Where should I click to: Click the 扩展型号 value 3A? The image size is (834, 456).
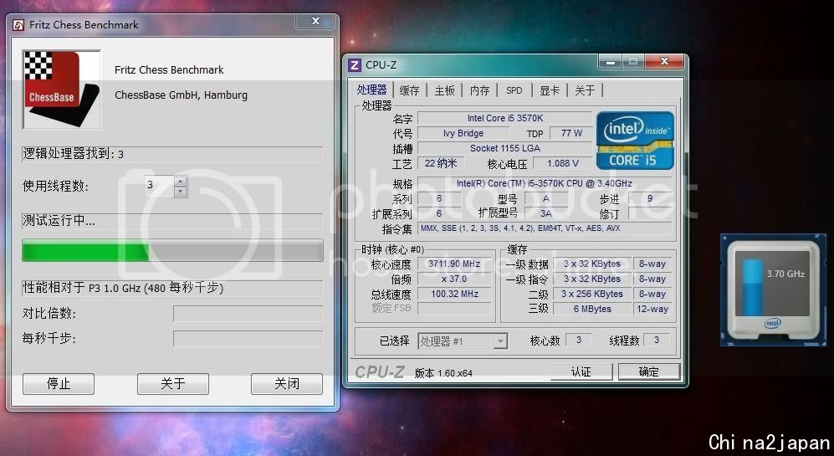click(x=545, y=213)
